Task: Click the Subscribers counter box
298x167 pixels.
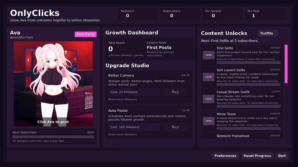Action: click(x=180, y=14)
